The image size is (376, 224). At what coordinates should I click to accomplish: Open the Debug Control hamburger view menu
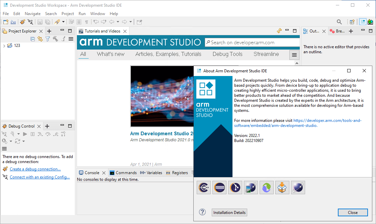(x=4, y=149)
